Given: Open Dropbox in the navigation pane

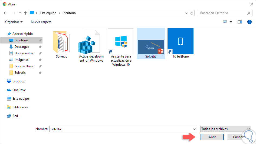Looking at the screenshot, I should [18, 81].
